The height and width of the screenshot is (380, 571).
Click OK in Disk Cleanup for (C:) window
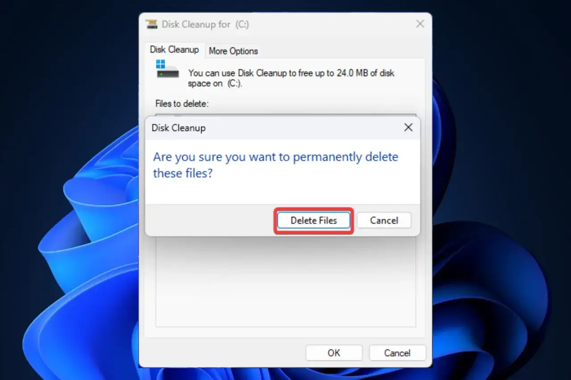334,353
